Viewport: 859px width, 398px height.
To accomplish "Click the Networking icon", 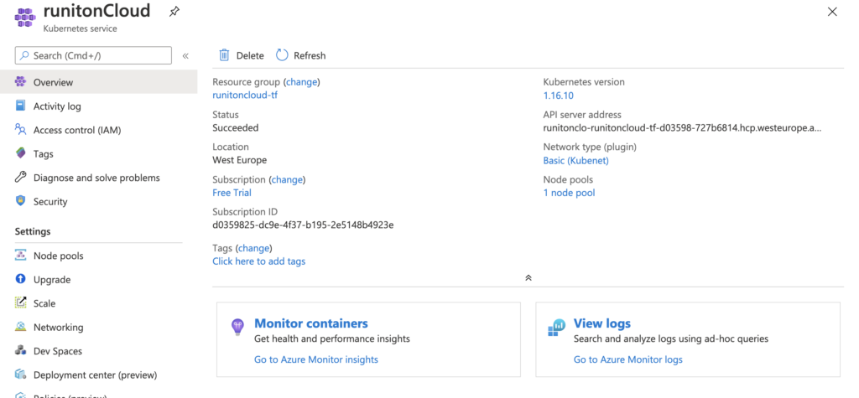I will tap(21, 327).
